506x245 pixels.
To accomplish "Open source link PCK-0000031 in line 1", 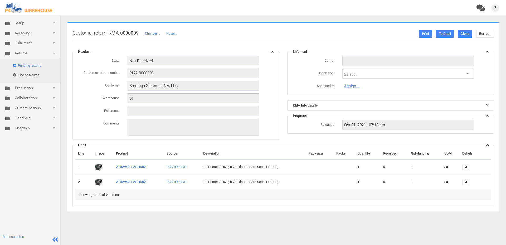I will click(177, 167).
